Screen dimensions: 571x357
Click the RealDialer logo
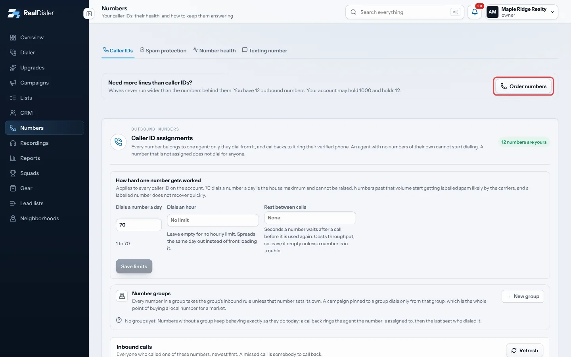click(31, 13)
